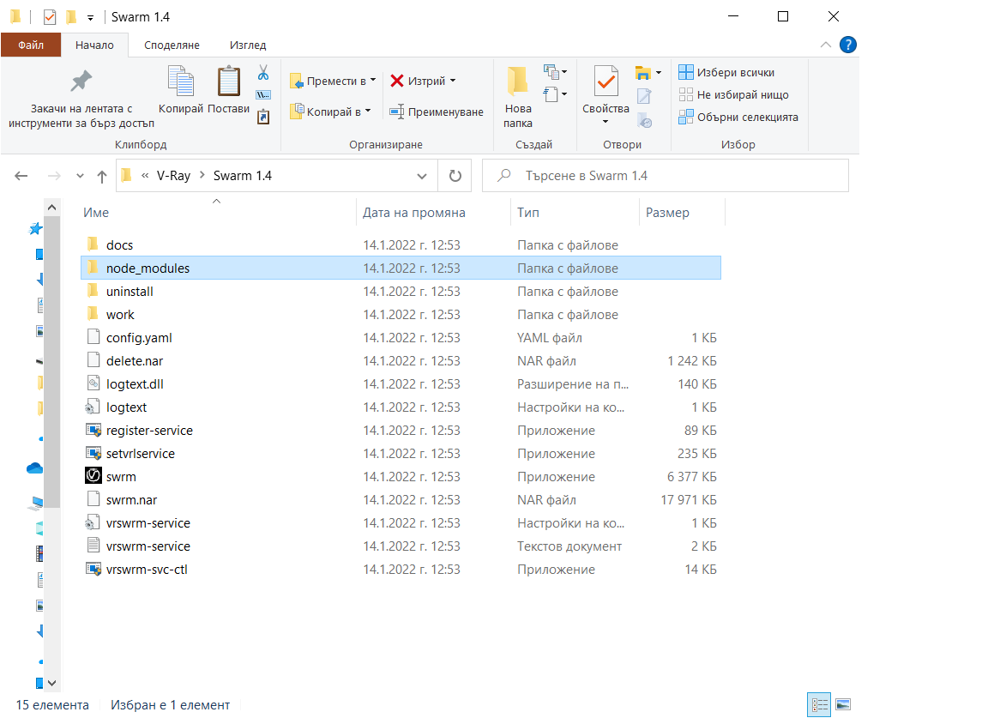The image size is (988, 718).
Task: Click the easy access icon in Създай
Action: 551,94
